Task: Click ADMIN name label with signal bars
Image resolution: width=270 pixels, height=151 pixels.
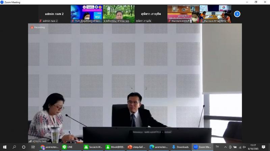Action: 38,141
